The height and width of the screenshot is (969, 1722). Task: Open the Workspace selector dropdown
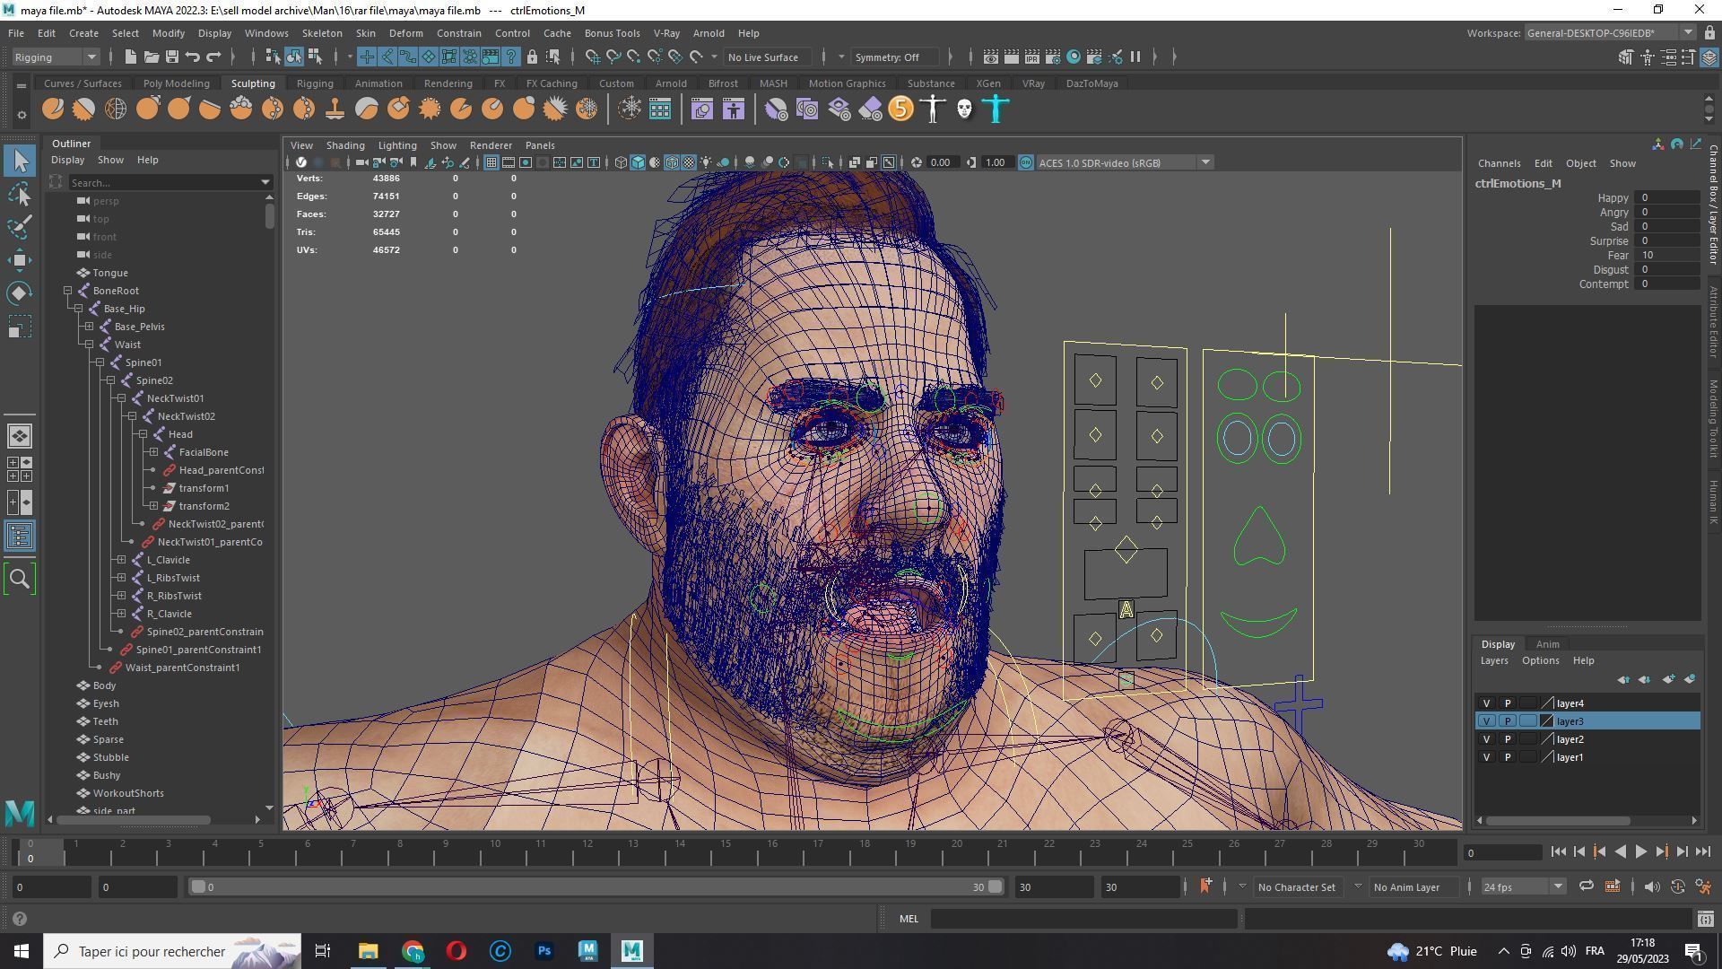pos(1609,32)
